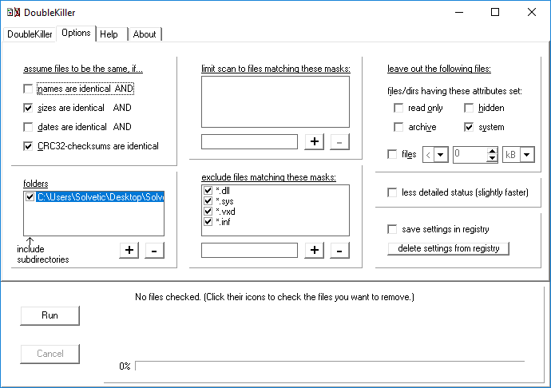Uncheck 'sizes are identical AND'
551x388 pixels.
tap(28, 108)
